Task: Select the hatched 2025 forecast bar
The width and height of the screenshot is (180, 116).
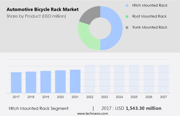Action: (x=134, y=79)
